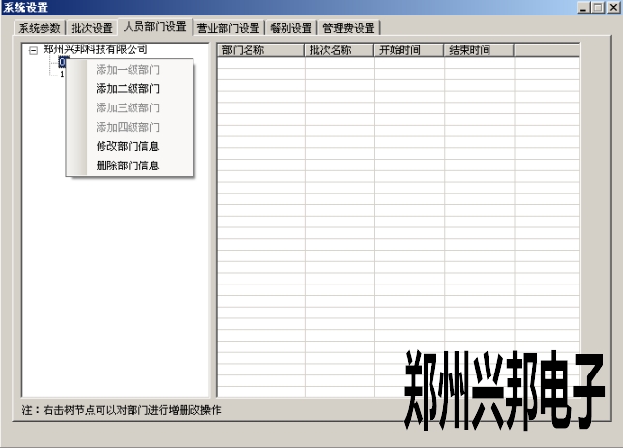Select tree node 1 under the company
The image size is (623, 448).
tap(62, 75)
